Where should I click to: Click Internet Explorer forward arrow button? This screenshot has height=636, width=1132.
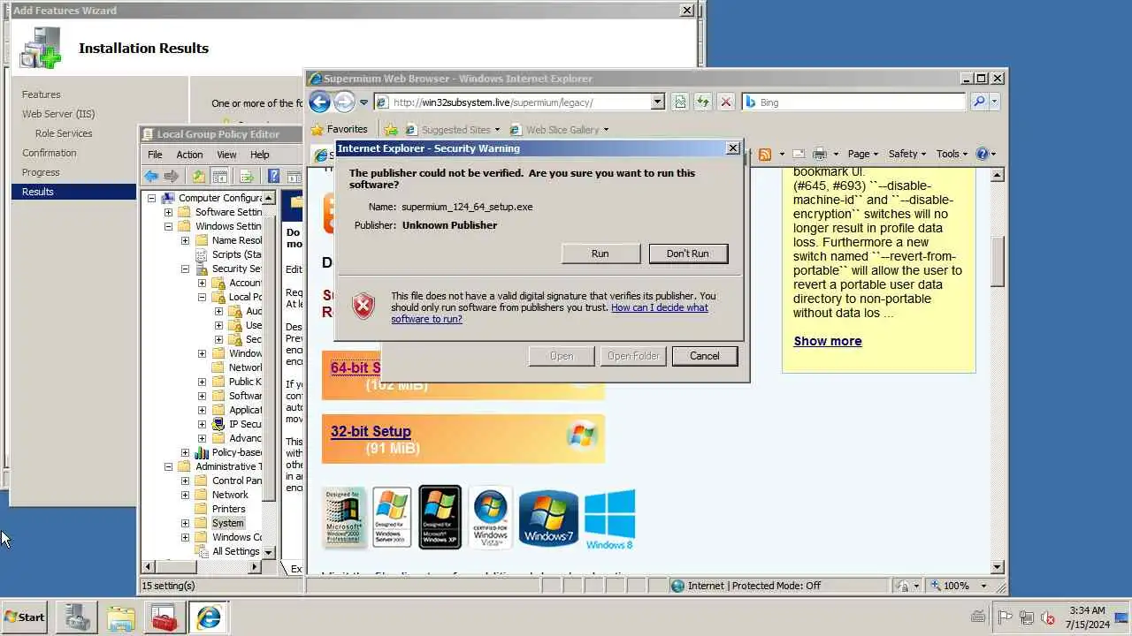(344, 102)
